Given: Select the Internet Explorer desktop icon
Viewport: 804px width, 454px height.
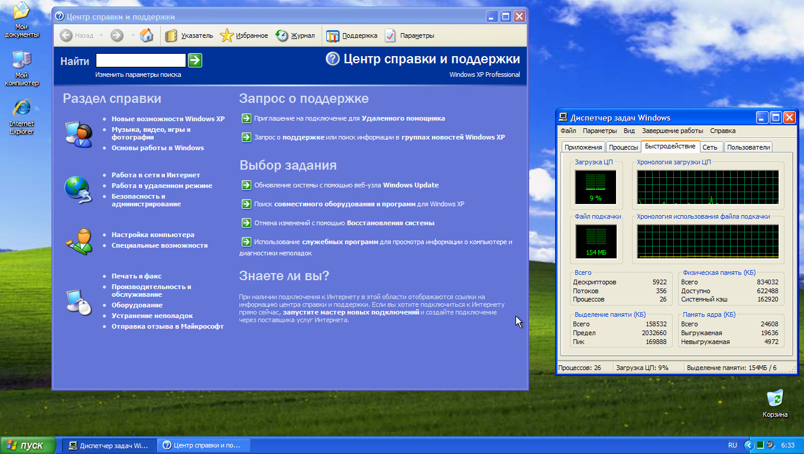Looking at the screenshot, I should click(22, 109).
